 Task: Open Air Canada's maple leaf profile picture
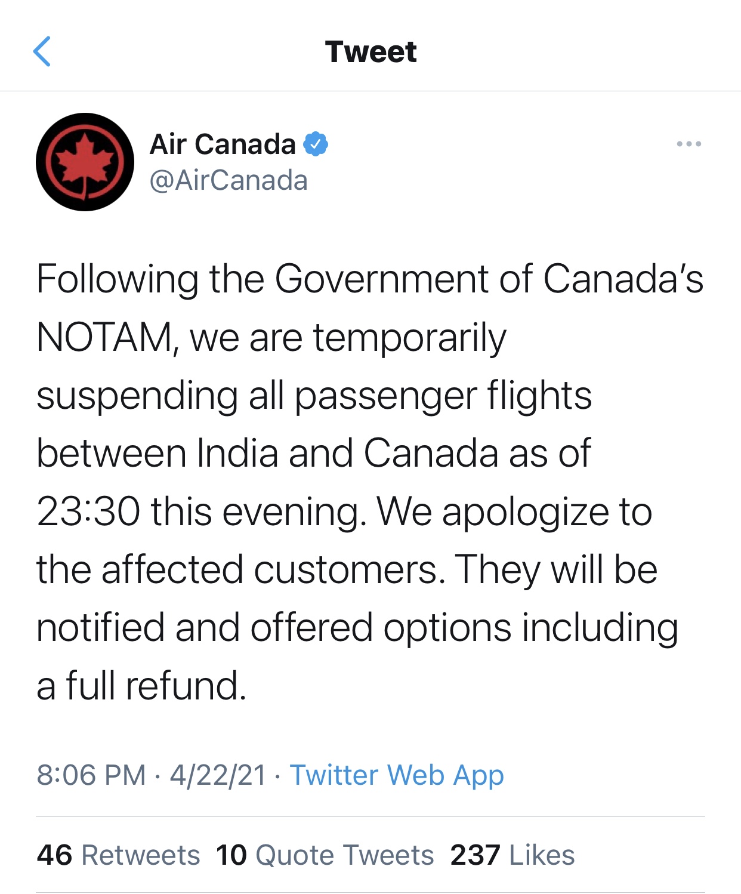[85, 162]
